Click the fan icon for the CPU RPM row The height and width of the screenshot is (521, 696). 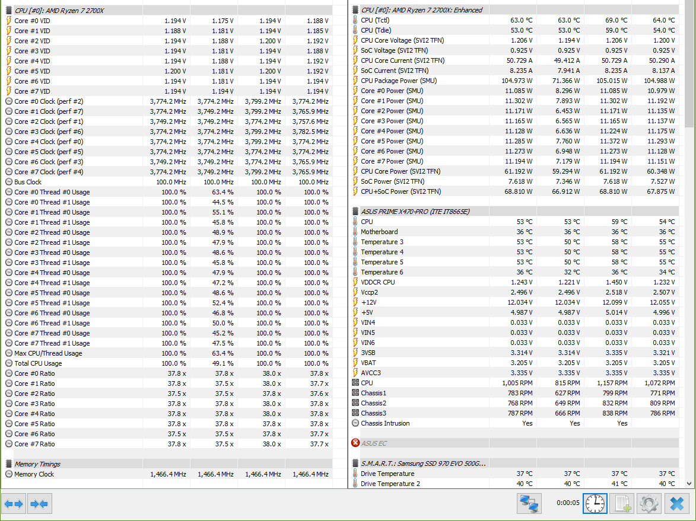(x=355, y=383)
